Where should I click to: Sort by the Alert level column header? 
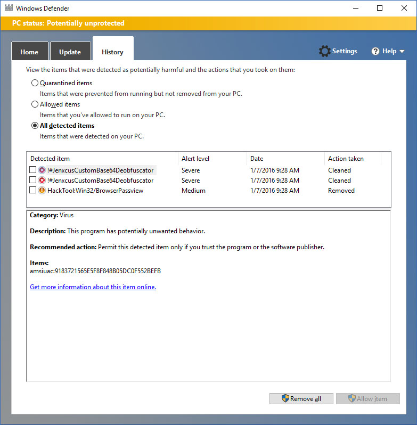click(212, 159)
